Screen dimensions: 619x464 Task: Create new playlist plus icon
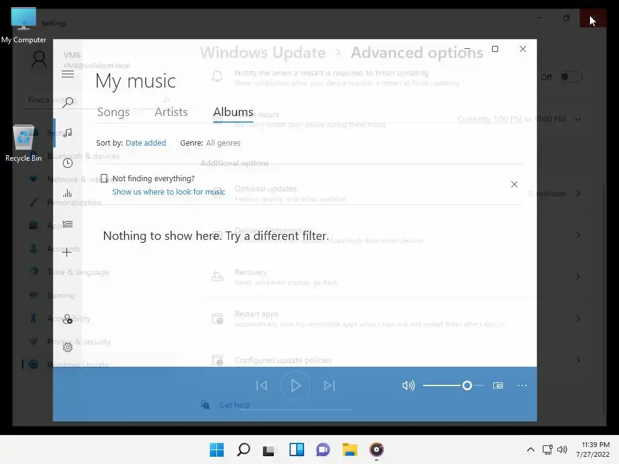point(67,253)
